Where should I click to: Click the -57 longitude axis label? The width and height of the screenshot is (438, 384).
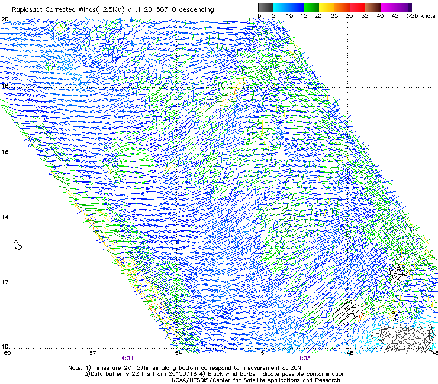(91, 353)
